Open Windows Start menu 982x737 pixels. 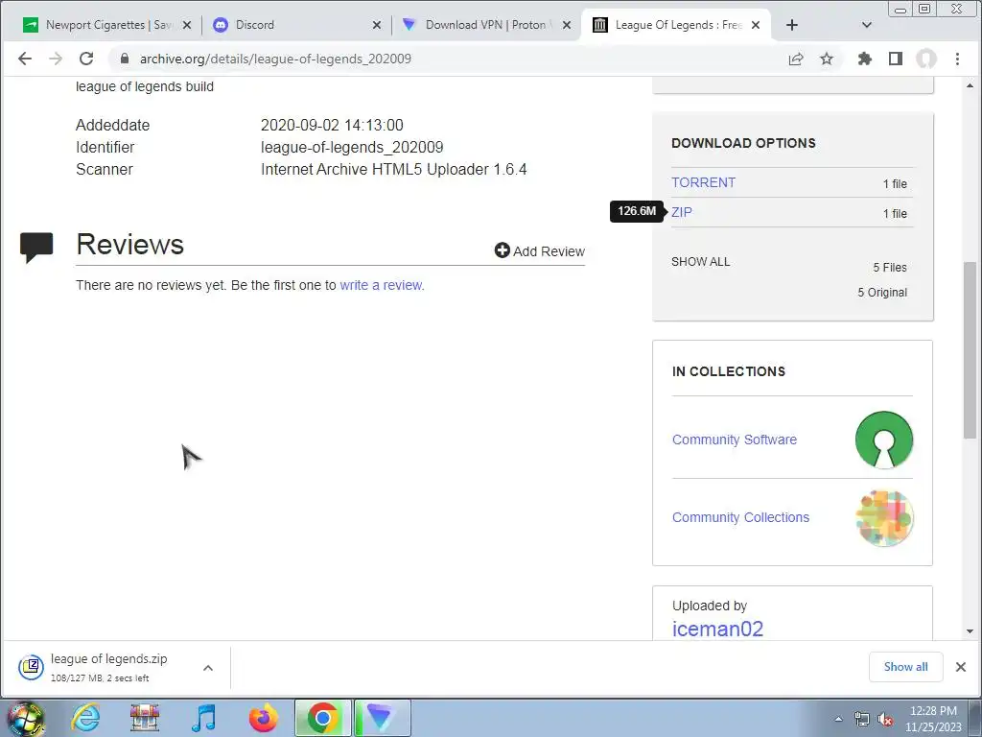click(24, 718)
